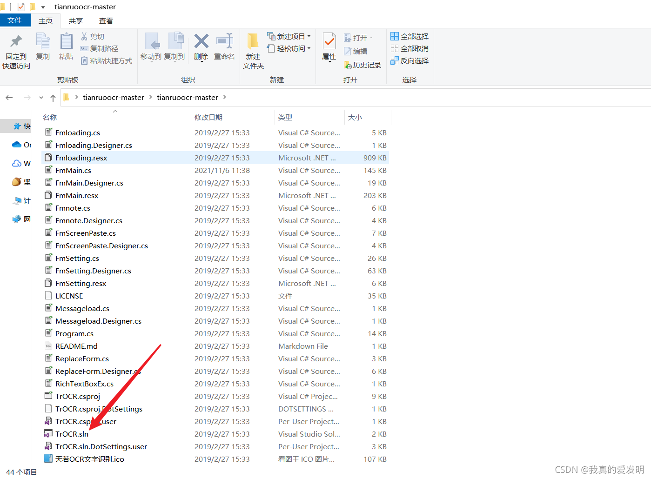This screenshot has height=478, width=651.
Task: Open the quick access toolbar customize arrow
Action: pos(43,7)
